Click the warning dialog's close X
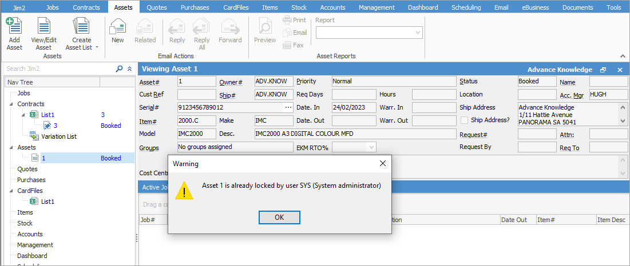Image resolution: width=630 pixels, height=266 pixels. (383, 163)
